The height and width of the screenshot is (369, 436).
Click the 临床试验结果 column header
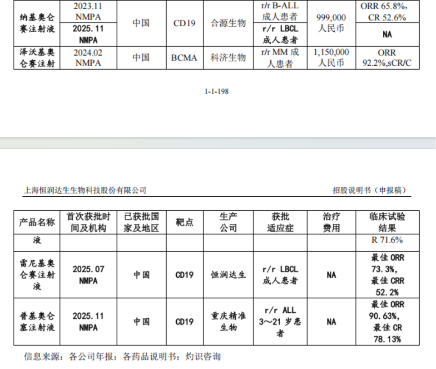click(387, 222)
